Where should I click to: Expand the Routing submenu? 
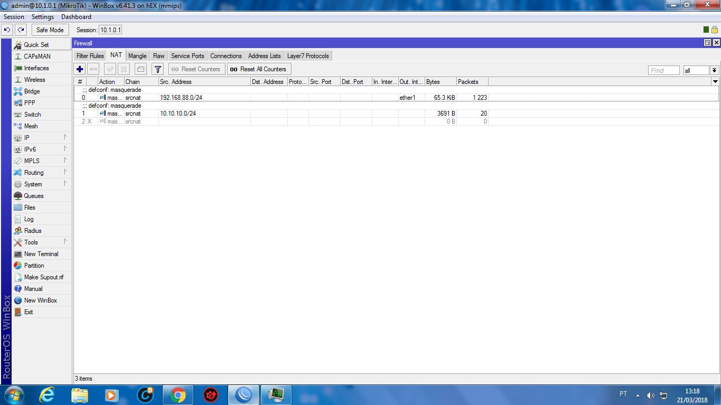click(42, 173)
